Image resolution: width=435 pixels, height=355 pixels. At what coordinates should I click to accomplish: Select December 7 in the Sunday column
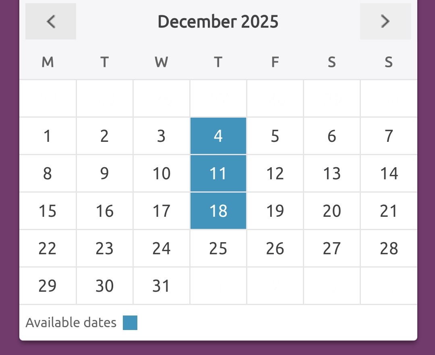[x=389, y=136]
